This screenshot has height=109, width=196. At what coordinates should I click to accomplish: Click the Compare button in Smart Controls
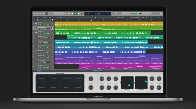pos(39,71)
